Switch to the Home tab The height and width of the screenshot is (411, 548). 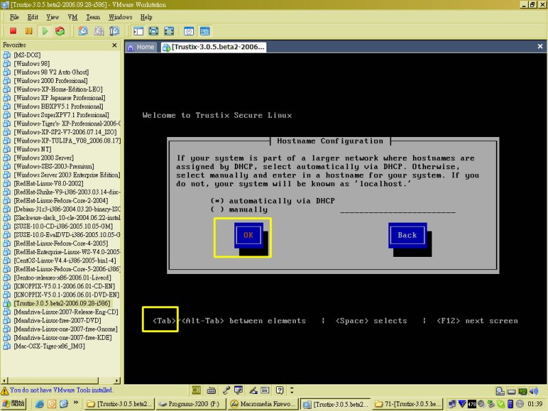click(x=141, y=47)
